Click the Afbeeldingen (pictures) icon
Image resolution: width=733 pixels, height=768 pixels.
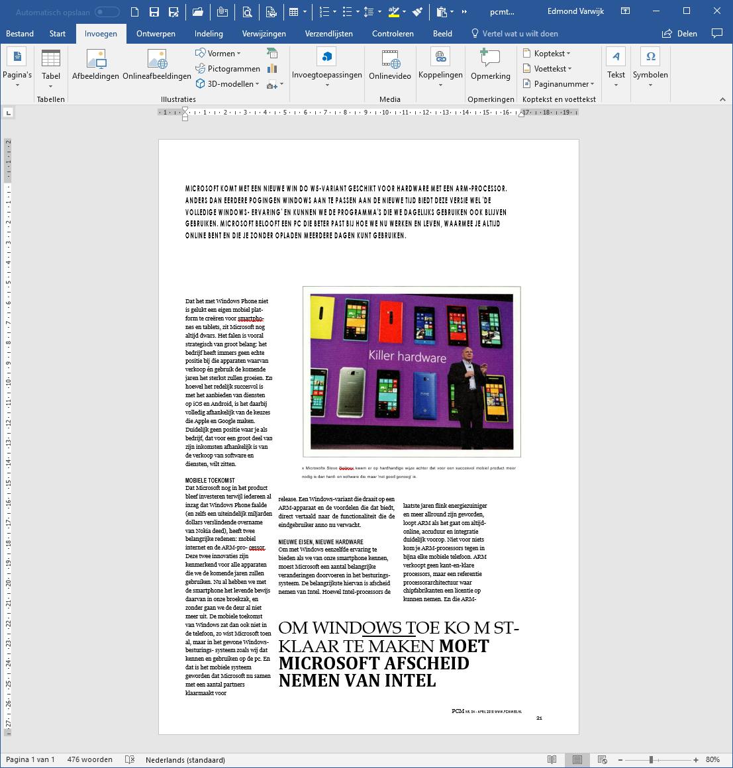pos(97,60)
